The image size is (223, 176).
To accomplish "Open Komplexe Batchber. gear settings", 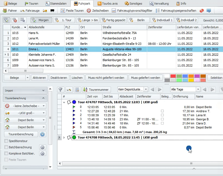I will click(x=42, y=153).
